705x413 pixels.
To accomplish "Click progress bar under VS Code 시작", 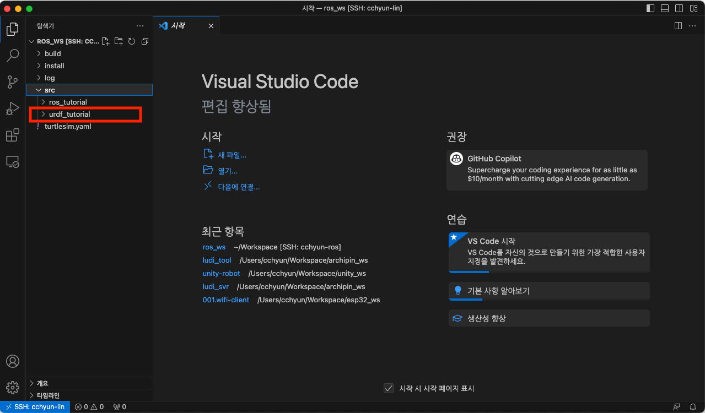I will (x=549, y=271).
